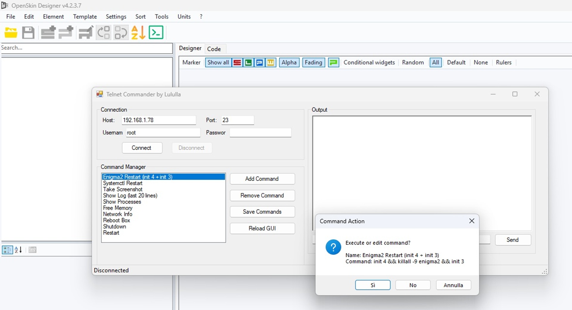Viewport: 572px width, 310px height.
Task: Click the Port input field
Action: 238,120
